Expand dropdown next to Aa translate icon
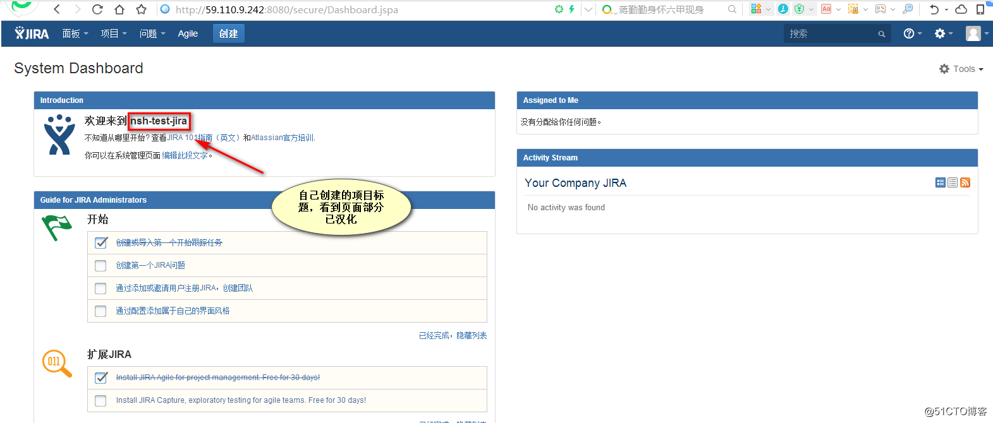 pos(838,9)
